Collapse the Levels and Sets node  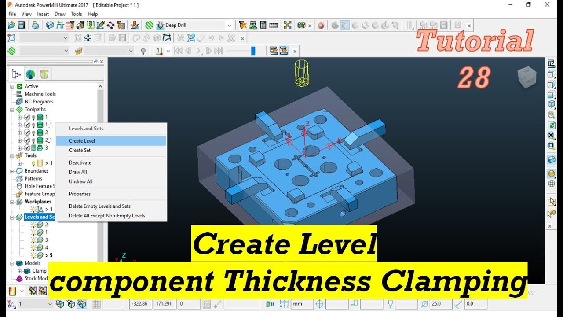click(12, 217)
